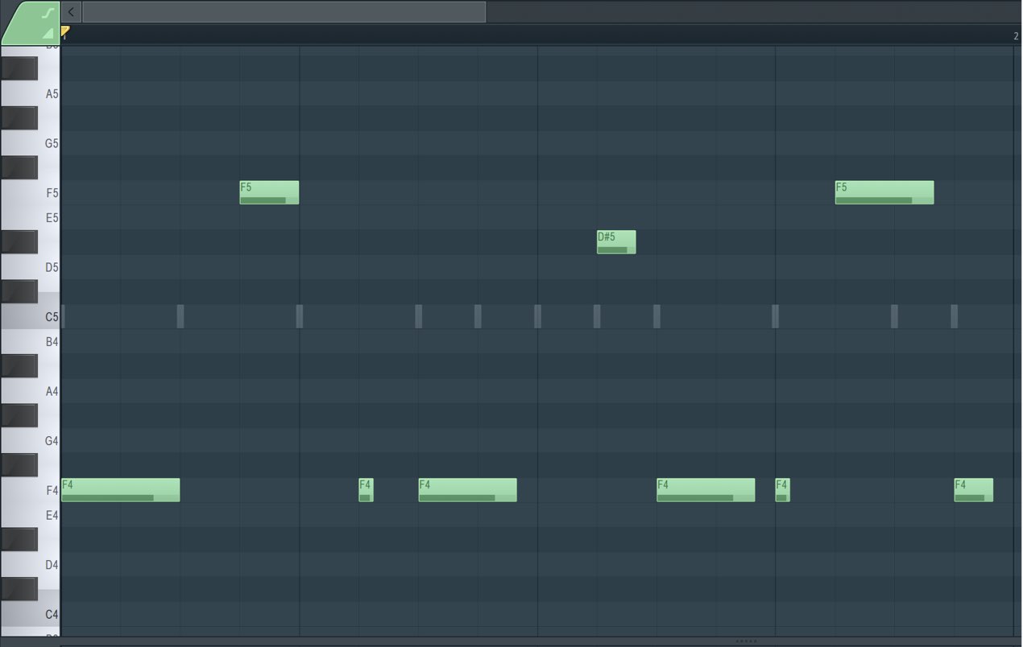The width and height of the screenshot is (1023, 647).
Task: Select the last F4 note before bar 2
Action: (x=973, y=490)
